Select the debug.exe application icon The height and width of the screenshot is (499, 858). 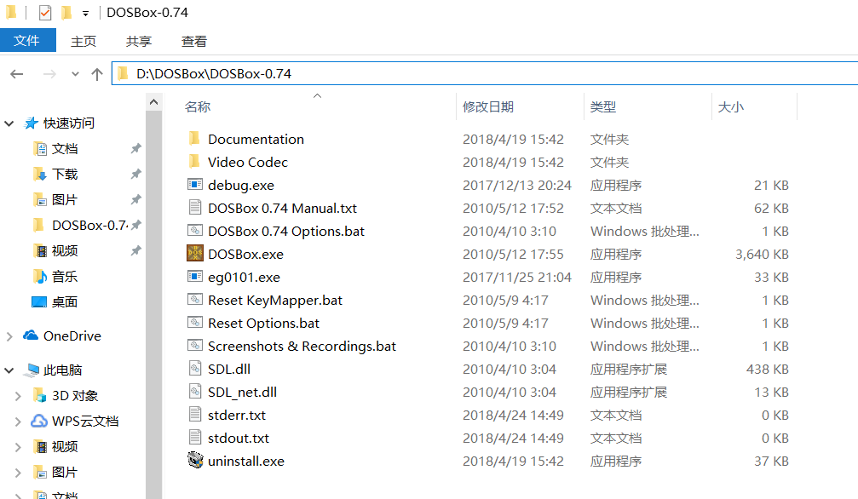(195, 185)
